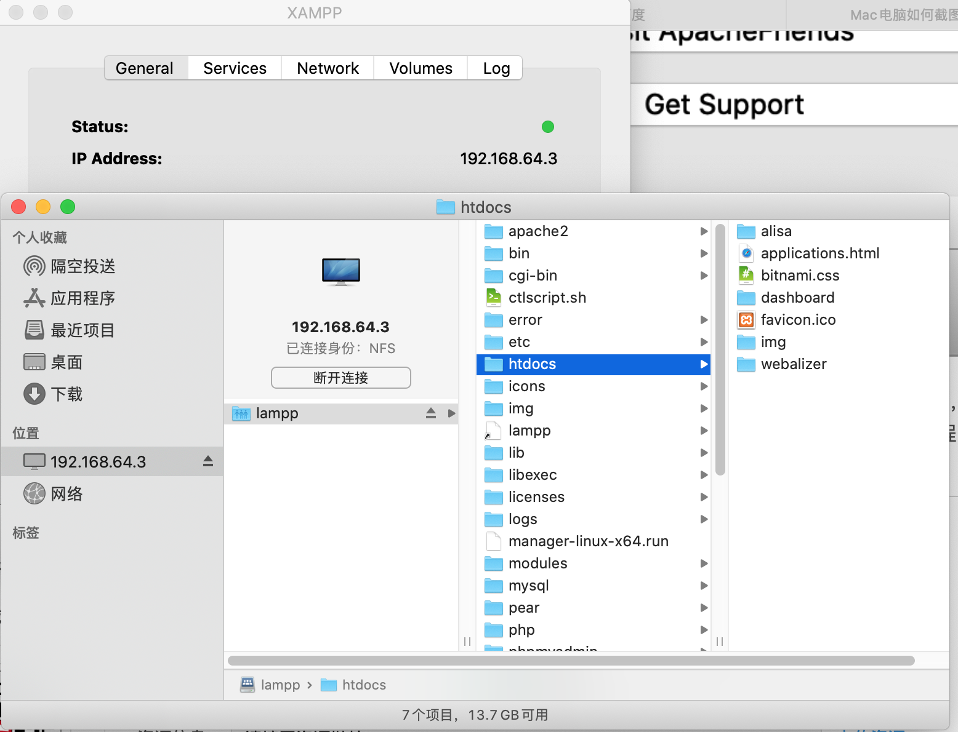Click the Network globe icon in the sidebar
The height and width of the screenshot is (732, 958).
34,493
